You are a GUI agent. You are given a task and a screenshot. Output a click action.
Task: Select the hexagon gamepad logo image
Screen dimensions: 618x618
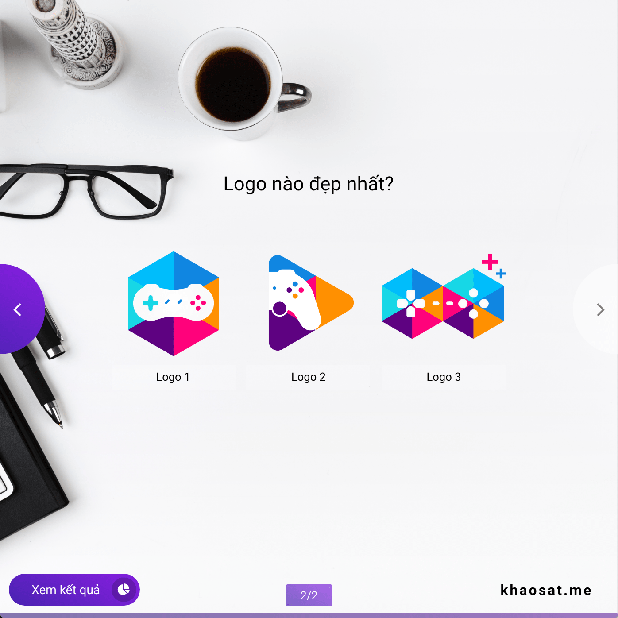174,304
